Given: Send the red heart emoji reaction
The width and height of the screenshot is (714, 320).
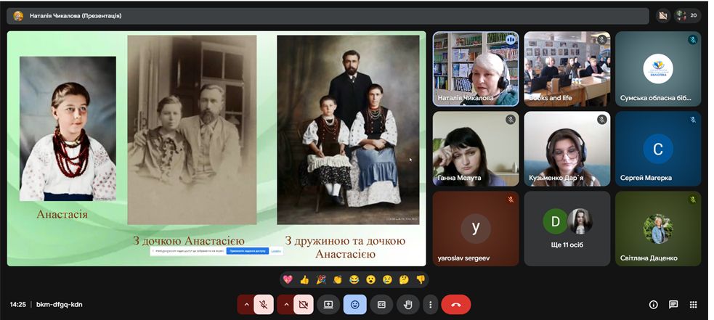Looking at the screenshot, I should tap(288, 279).
